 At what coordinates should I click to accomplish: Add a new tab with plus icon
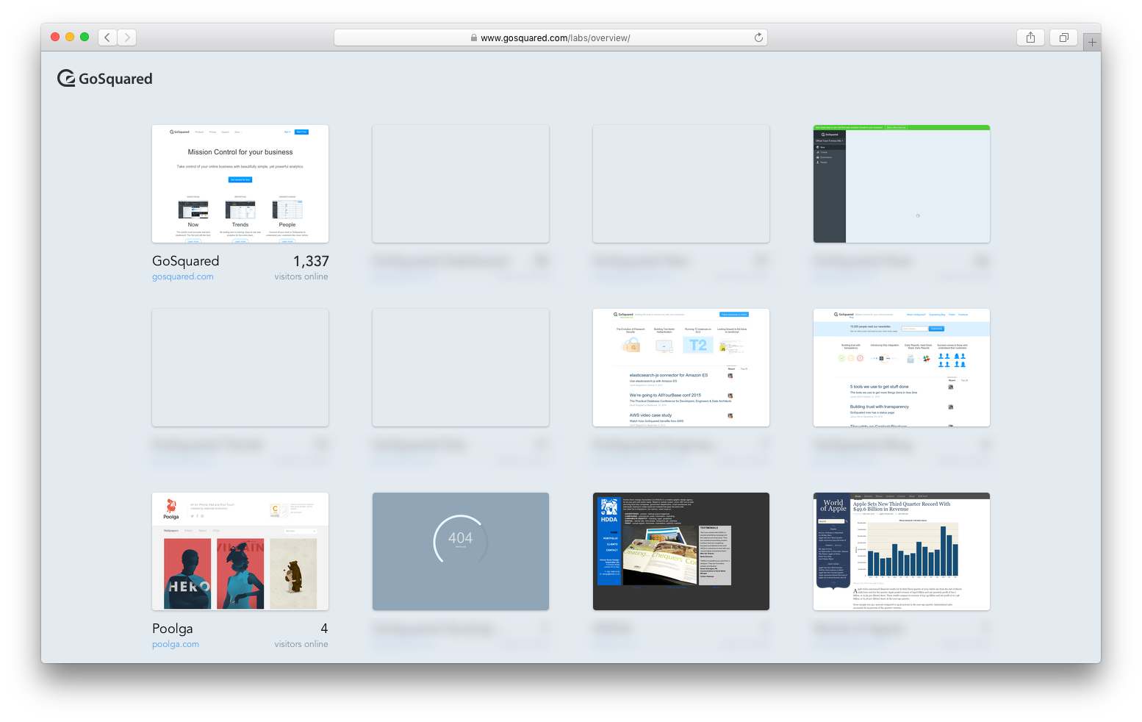coord(1092,43)
